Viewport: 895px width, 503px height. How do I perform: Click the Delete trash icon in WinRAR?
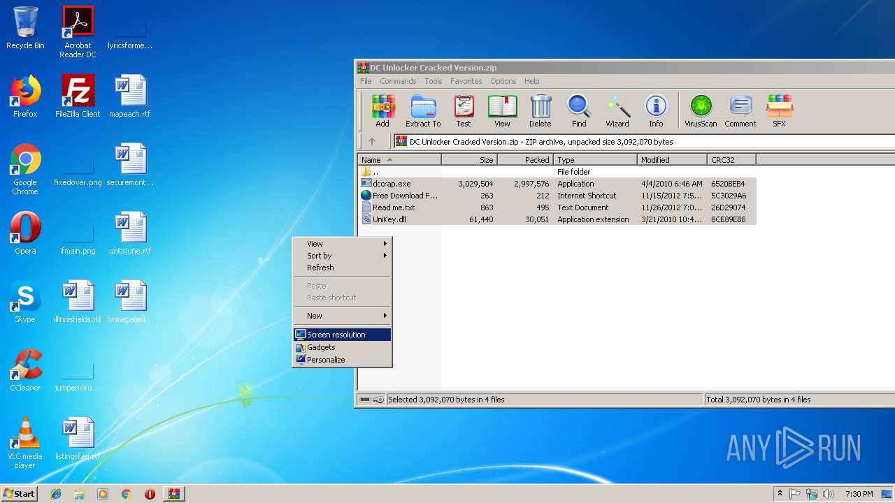tap(540, 111)
